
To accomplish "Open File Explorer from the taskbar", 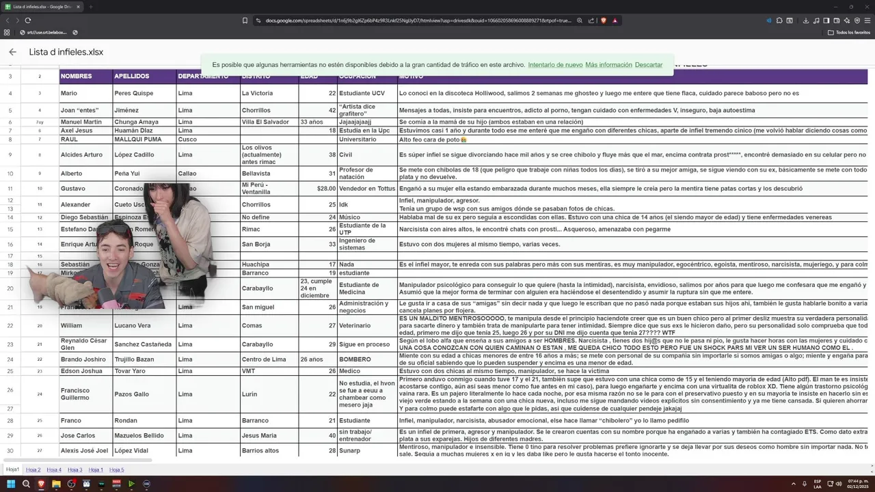I will pyautogui.click(x=56, y=484).
